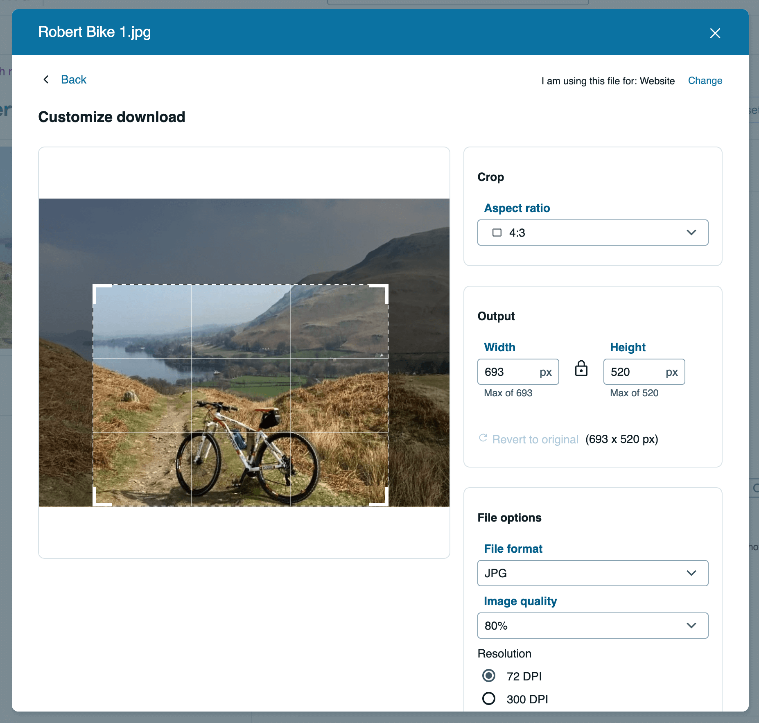759x723 pixels.
Task: Open the File format dropdown
Action: [x=592, y=573]
